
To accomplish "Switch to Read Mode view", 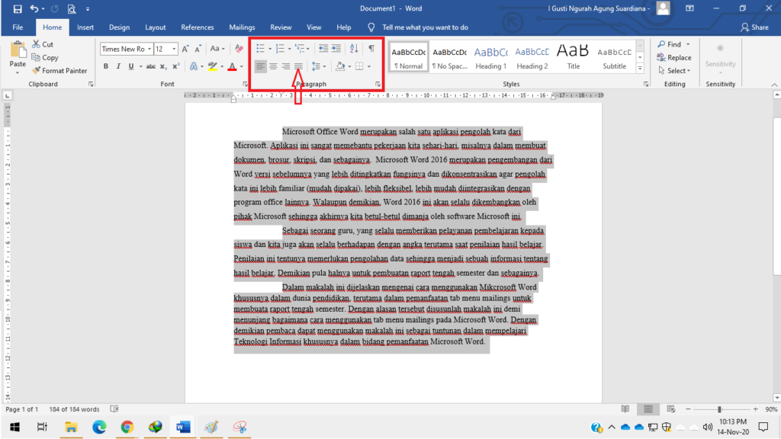I will coord(625,409).
